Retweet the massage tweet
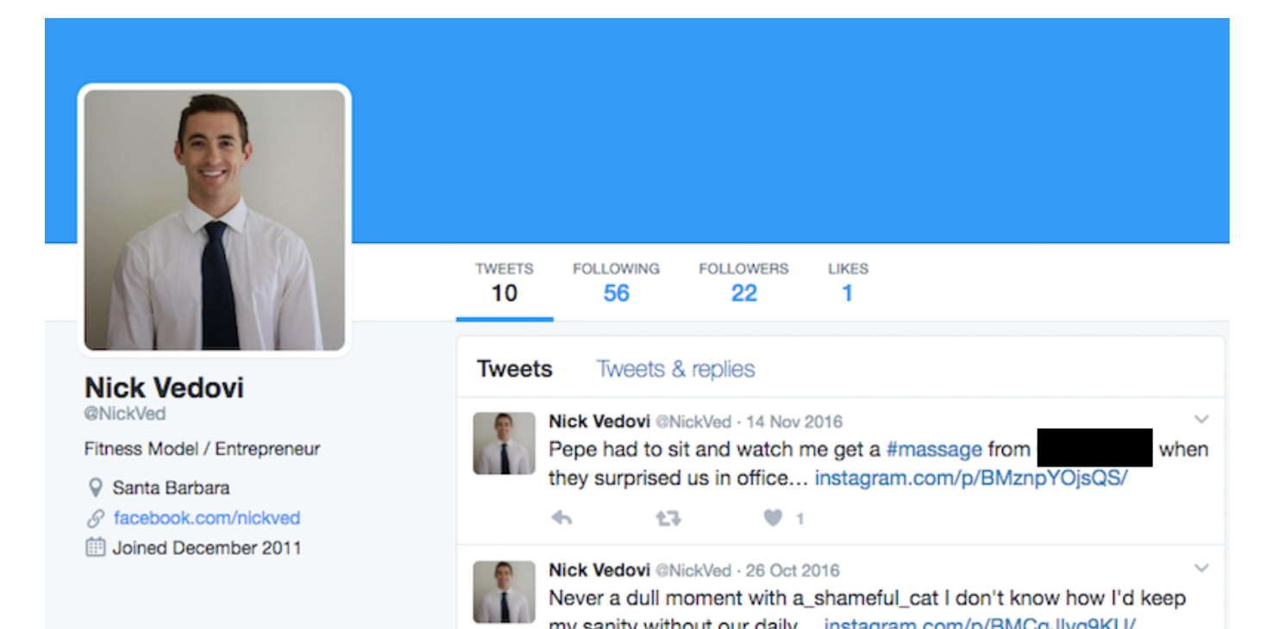Screen dimensions: 1273x629 [668, 518]
